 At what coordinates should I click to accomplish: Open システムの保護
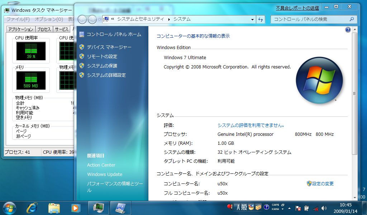102,66
